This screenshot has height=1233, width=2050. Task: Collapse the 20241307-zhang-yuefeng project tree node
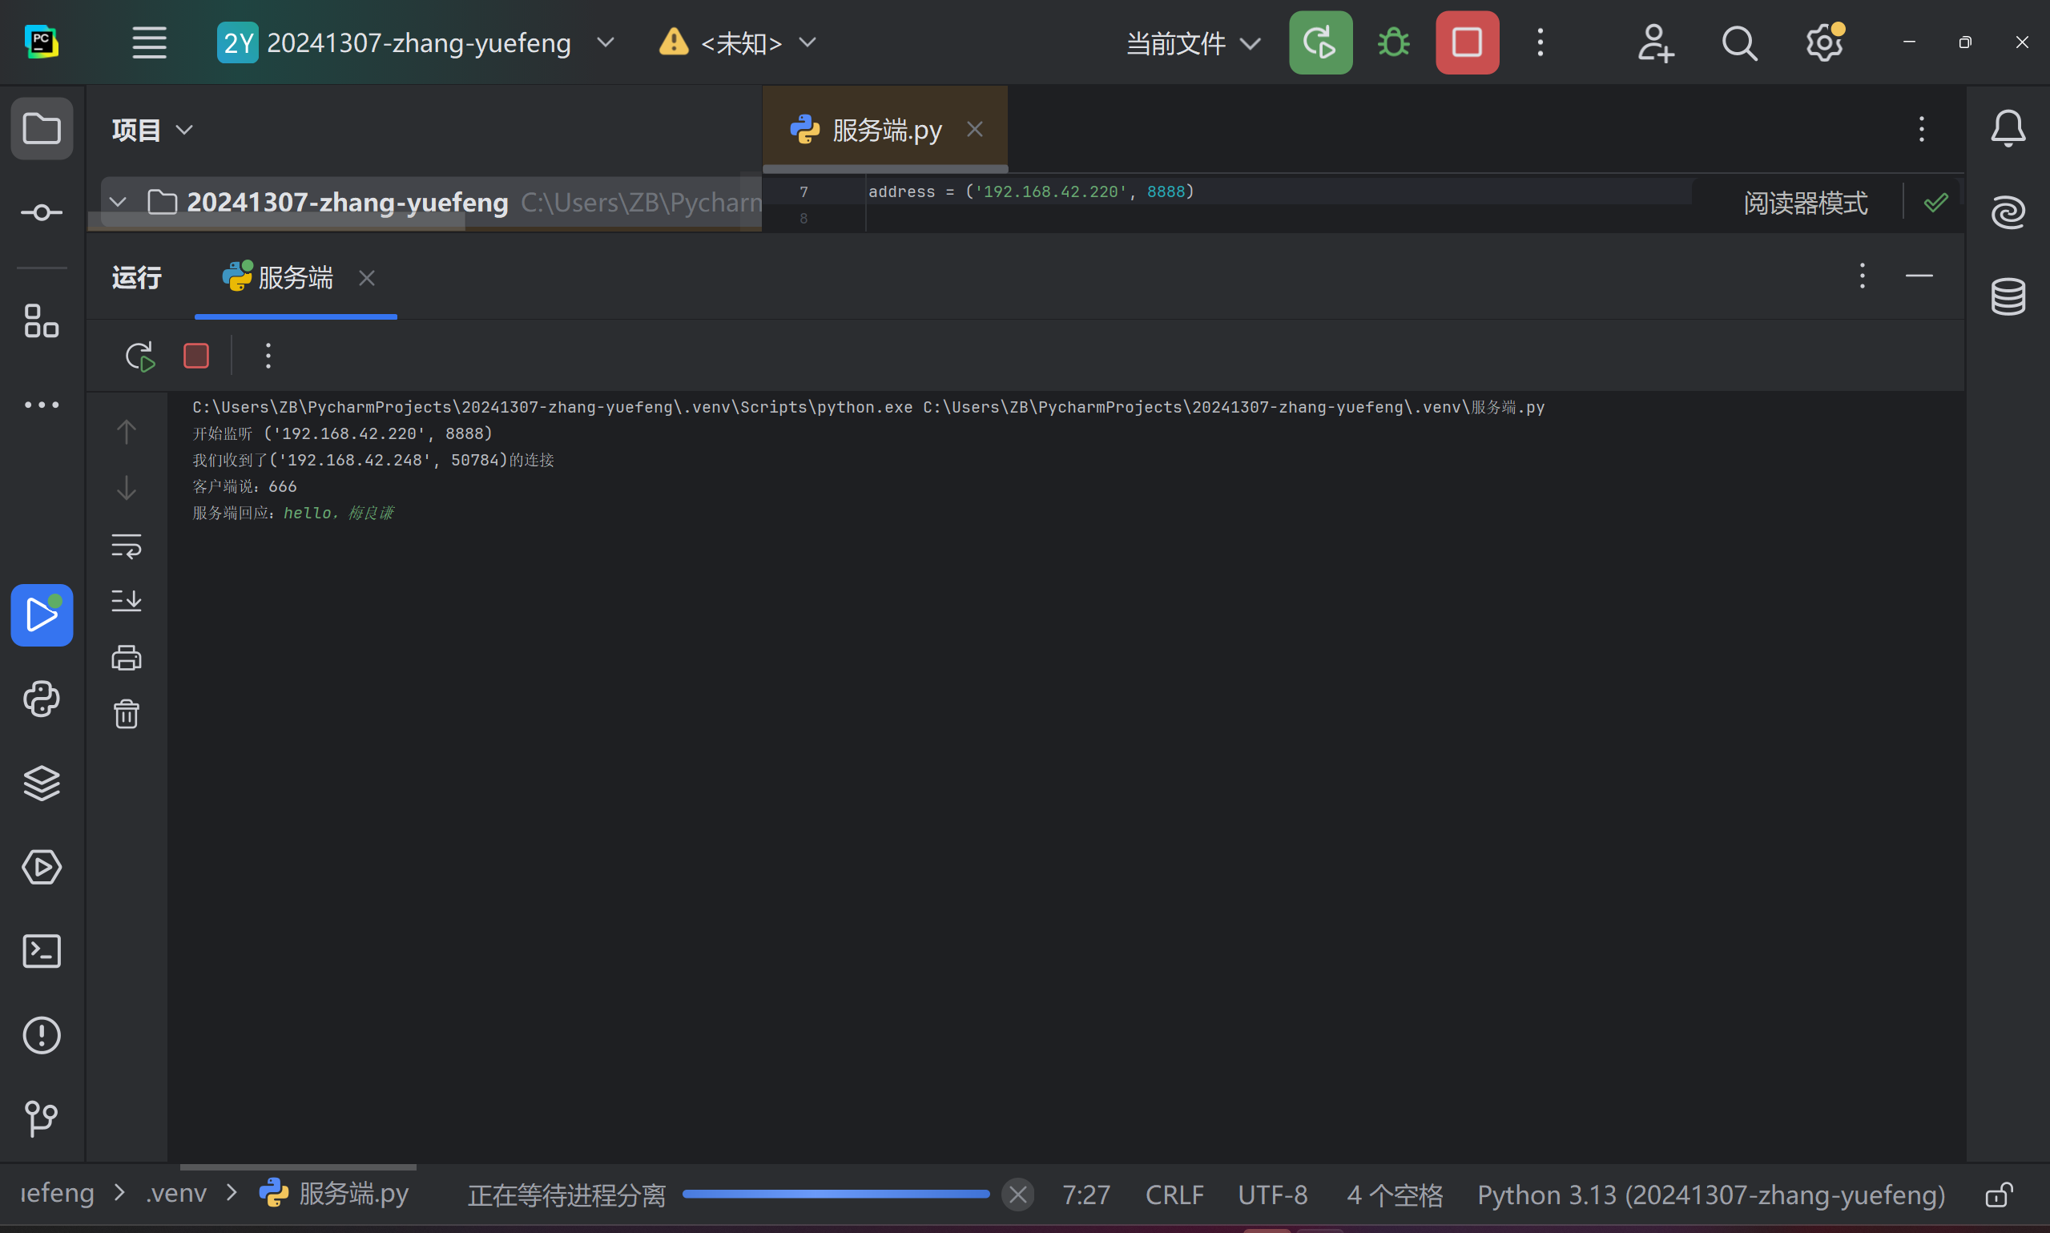[118, 202]
